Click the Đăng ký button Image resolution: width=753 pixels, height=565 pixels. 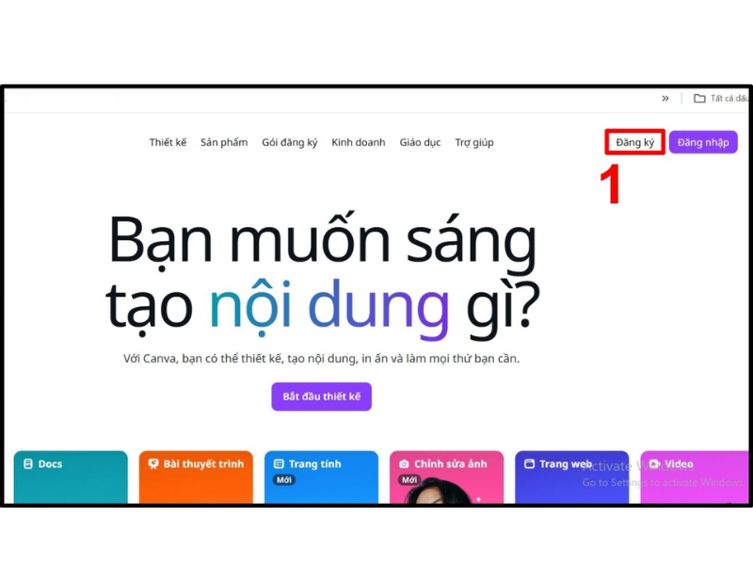[633, 141]
